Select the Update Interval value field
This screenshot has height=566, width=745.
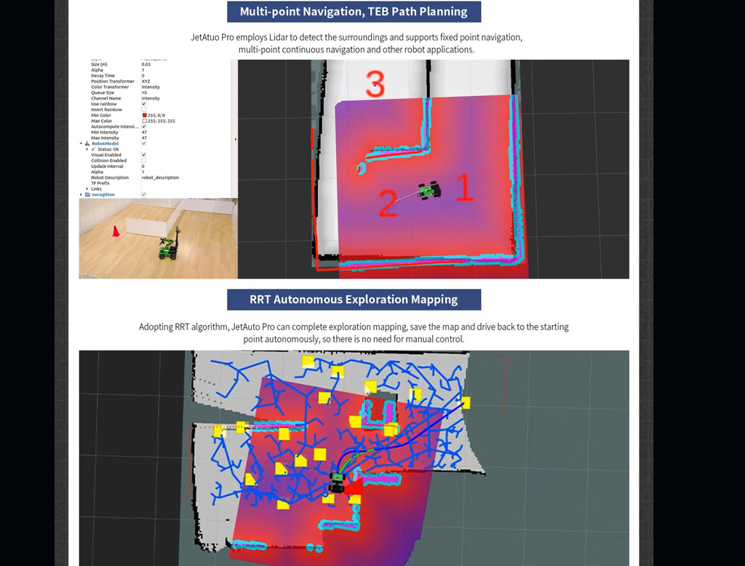point(143,167)
